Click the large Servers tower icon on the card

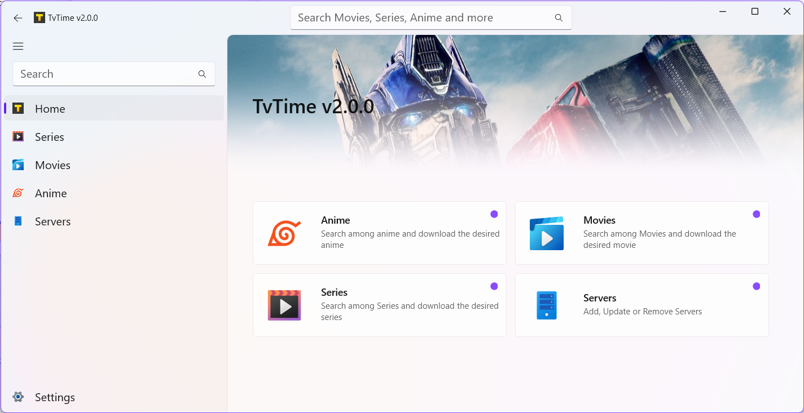coord(547,305)
